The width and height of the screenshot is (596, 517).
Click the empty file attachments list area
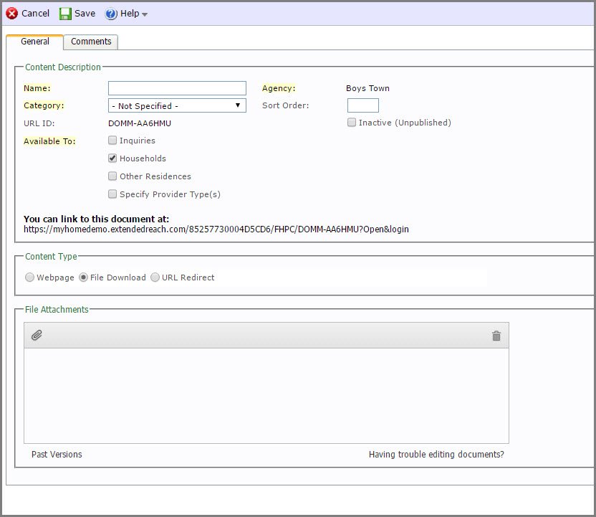click(266, 396)
